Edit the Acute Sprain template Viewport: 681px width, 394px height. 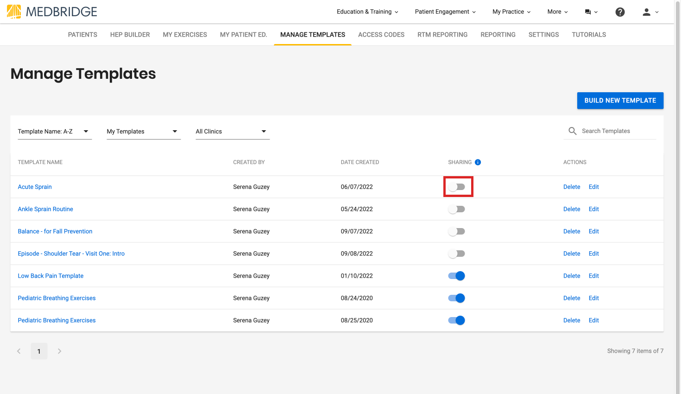tap(594, 187)
